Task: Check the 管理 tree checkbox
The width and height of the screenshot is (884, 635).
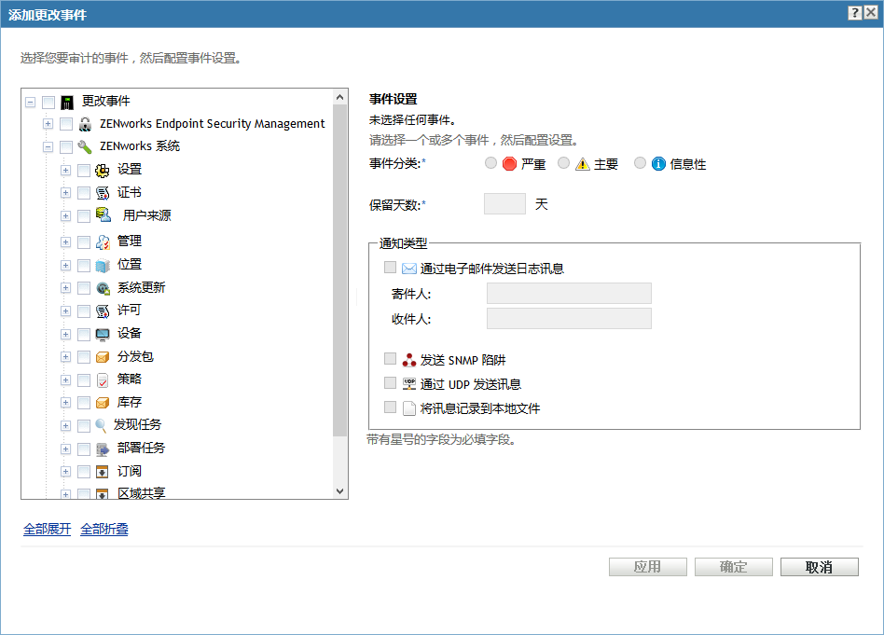Action: coord(84,242)
